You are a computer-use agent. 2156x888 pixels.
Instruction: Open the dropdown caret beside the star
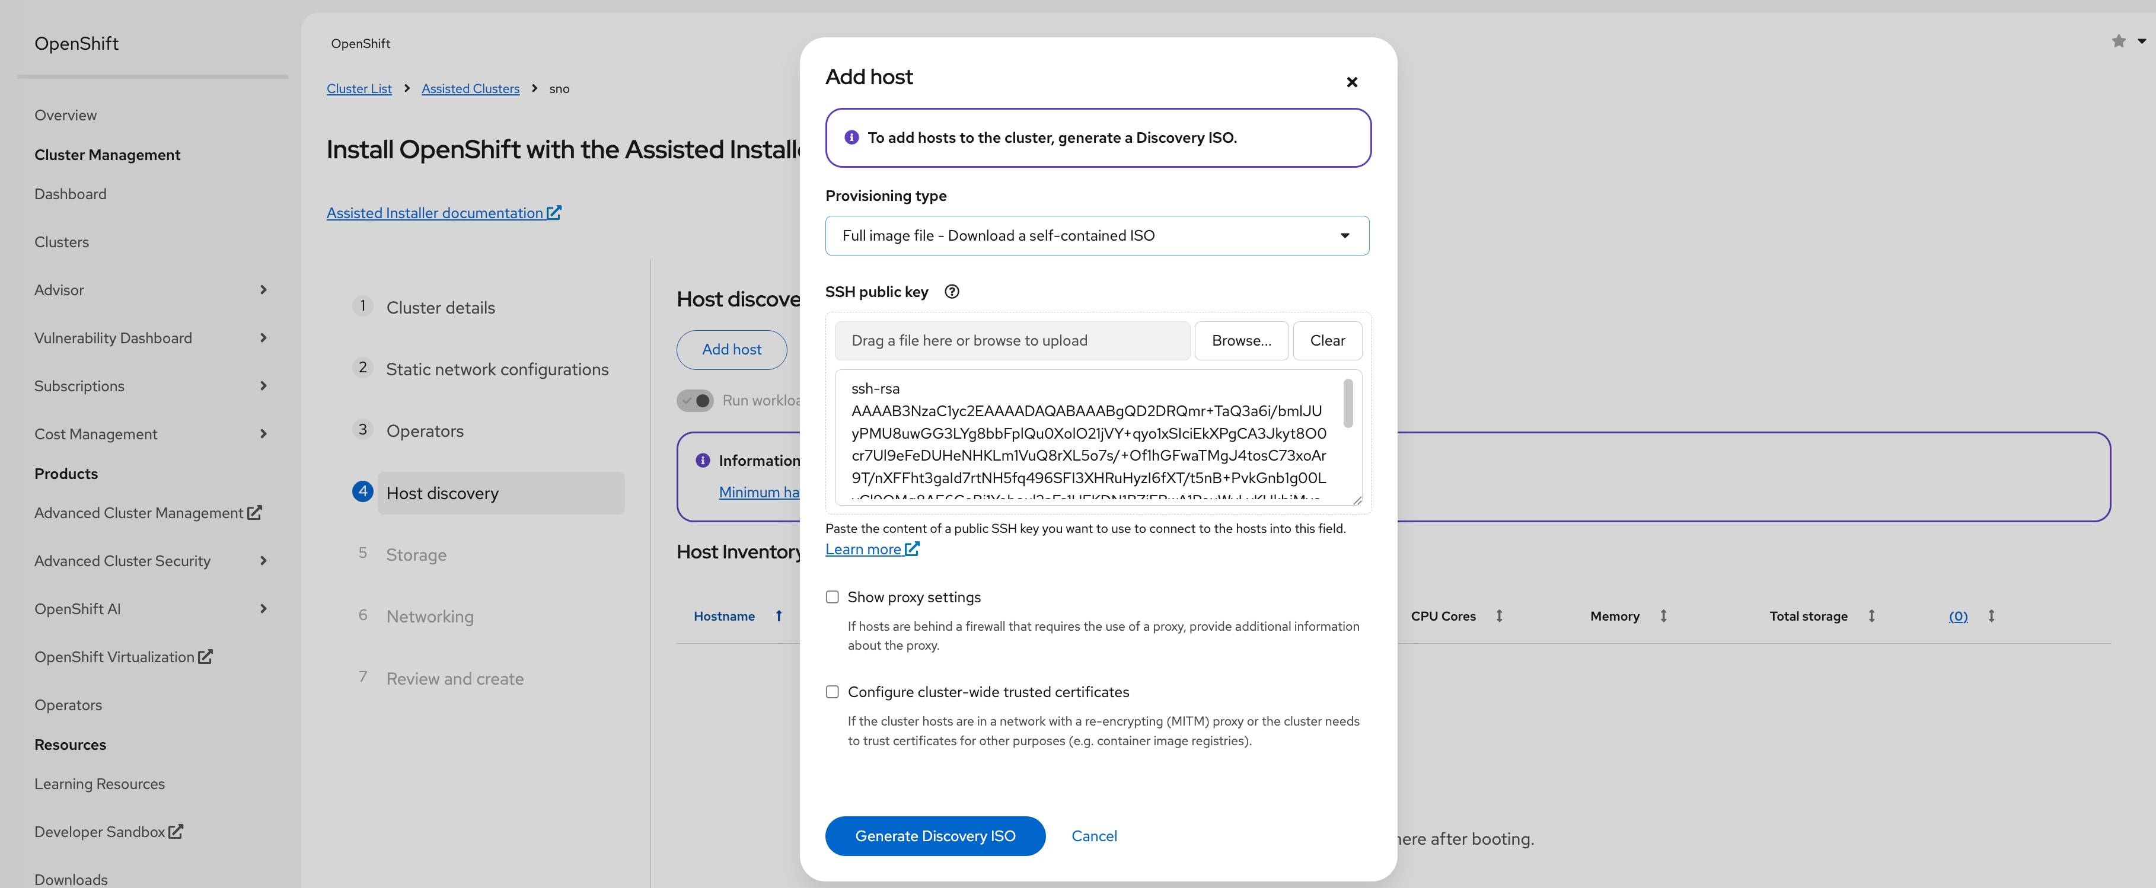[2142, 41]
